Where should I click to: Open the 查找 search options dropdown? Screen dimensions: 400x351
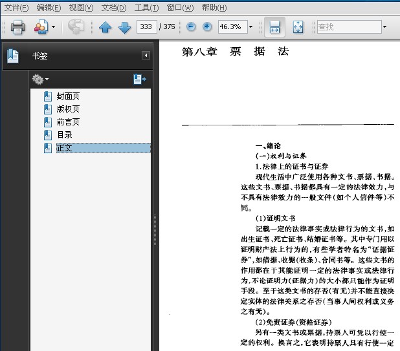384,27
